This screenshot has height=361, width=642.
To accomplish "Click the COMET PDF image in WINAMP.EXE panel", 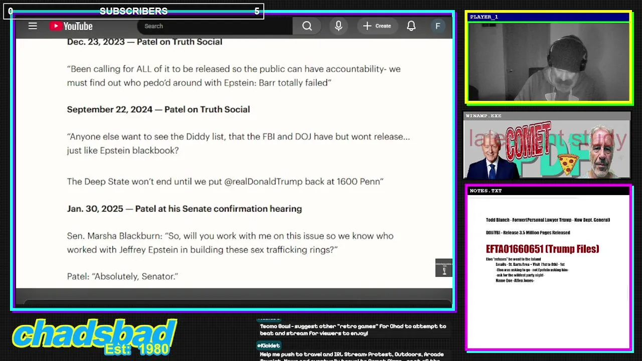I will click(x=547, y=149).
